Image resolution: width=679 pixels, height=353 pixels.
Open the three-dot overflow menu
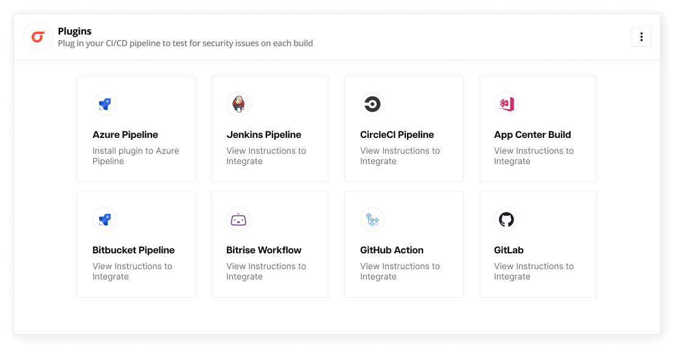point(641,36)
